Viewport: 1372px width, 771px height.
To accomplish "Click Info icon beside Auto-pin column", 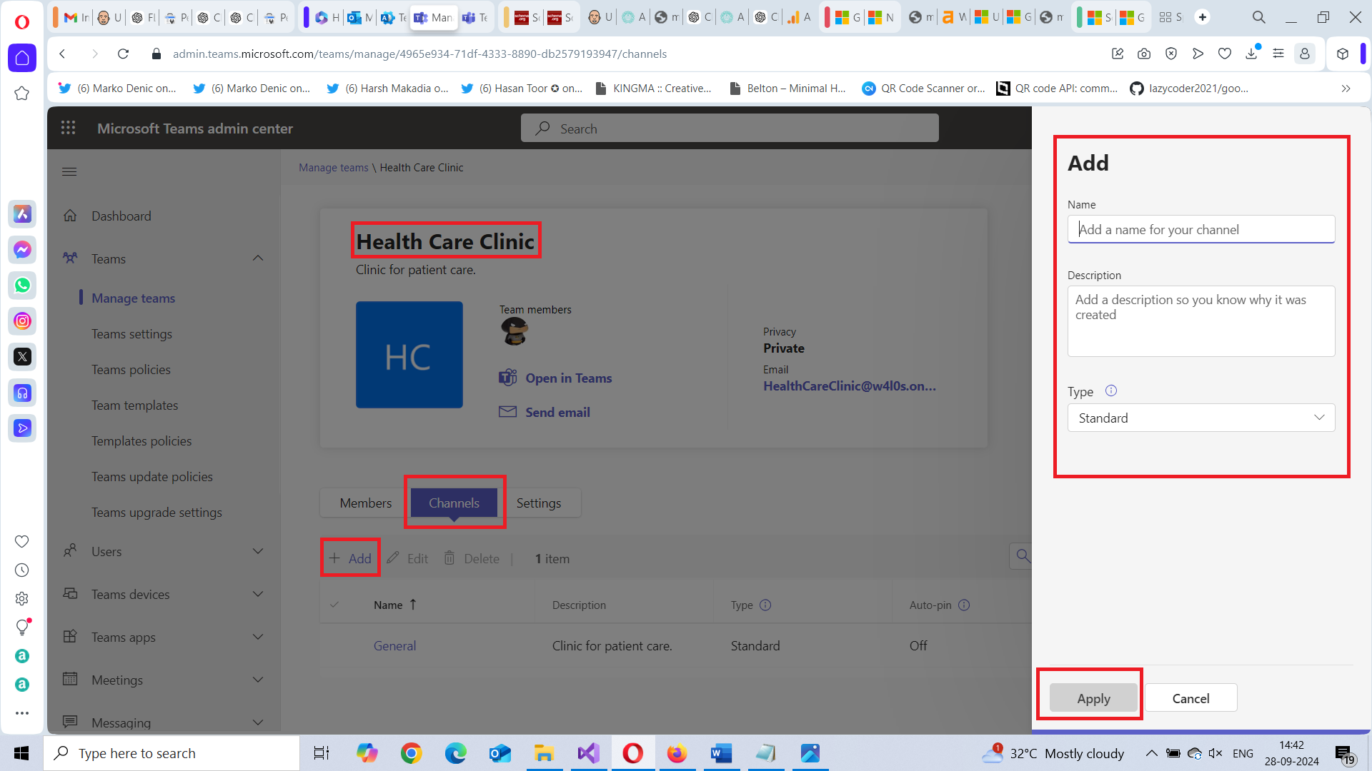I will [964, 605].
